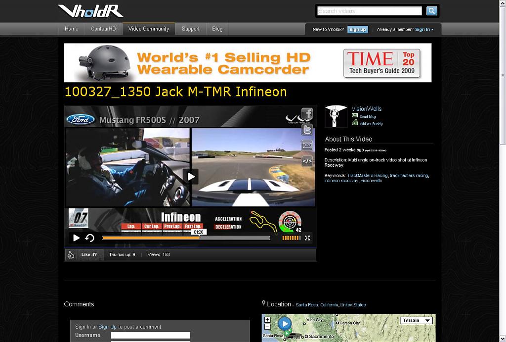Open the Terrain map type dropdown

pos(416,321)
